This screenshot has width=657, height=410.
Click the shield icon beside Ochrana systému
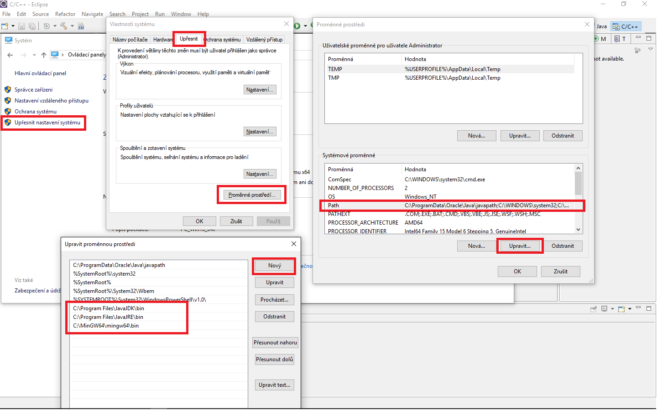pyautogui.click(x=8, y=111)
